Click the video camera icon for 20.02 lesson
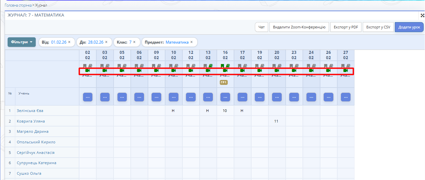 (x=277, y=71)
